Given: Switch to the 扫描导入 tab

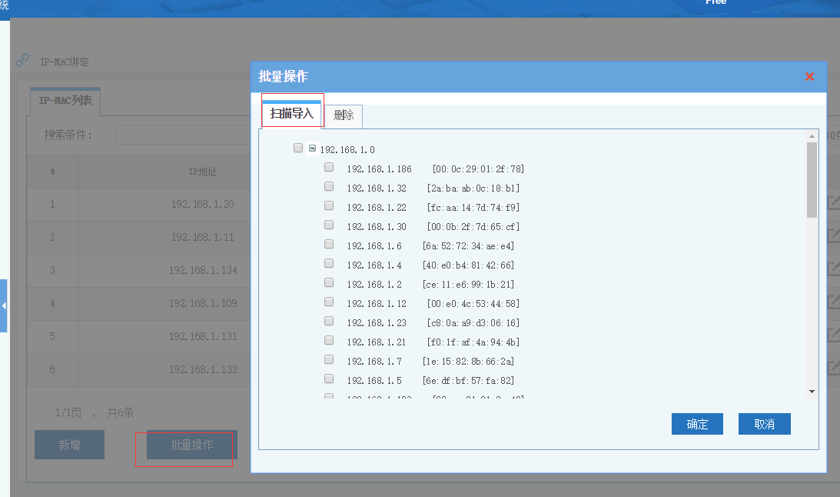Looking at the screenshot, I should click(292, 114).
